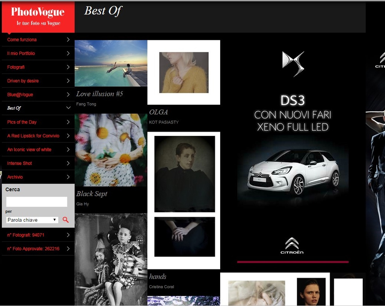Open Pics of the Day menu item

click(22, 122)
